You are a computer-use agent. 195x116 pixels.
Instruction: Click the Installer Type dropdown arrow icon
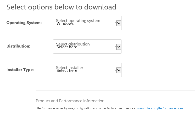pyautogui.click(x=119, y=70)
